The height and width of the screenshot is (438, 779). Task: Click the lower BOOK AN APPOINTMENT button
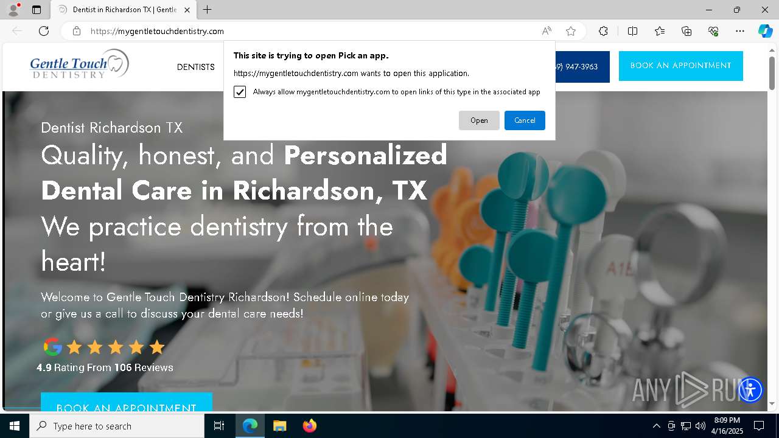127,402
